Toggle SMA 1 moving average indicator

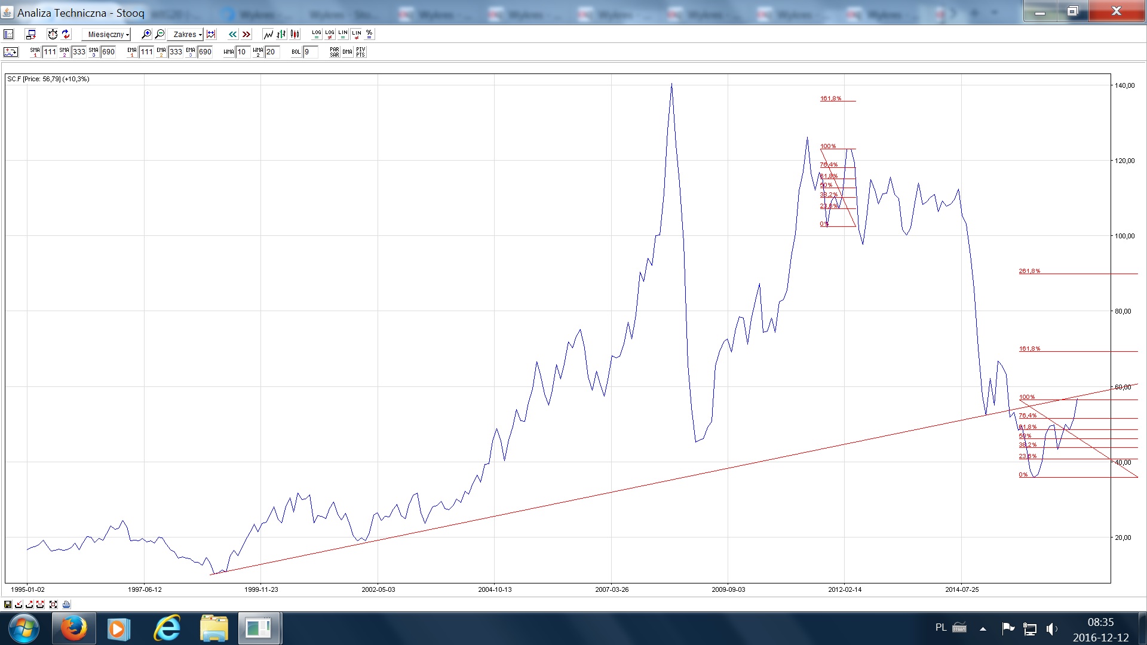pyautogui.click(x=35, y=53)
